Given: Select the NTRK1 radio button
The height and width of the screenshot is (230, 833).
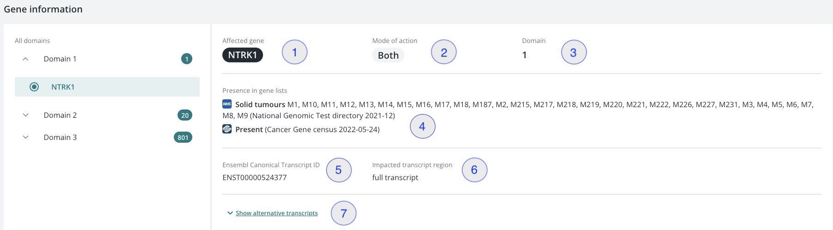Looking at the screenshot, I should coord(34,87).
